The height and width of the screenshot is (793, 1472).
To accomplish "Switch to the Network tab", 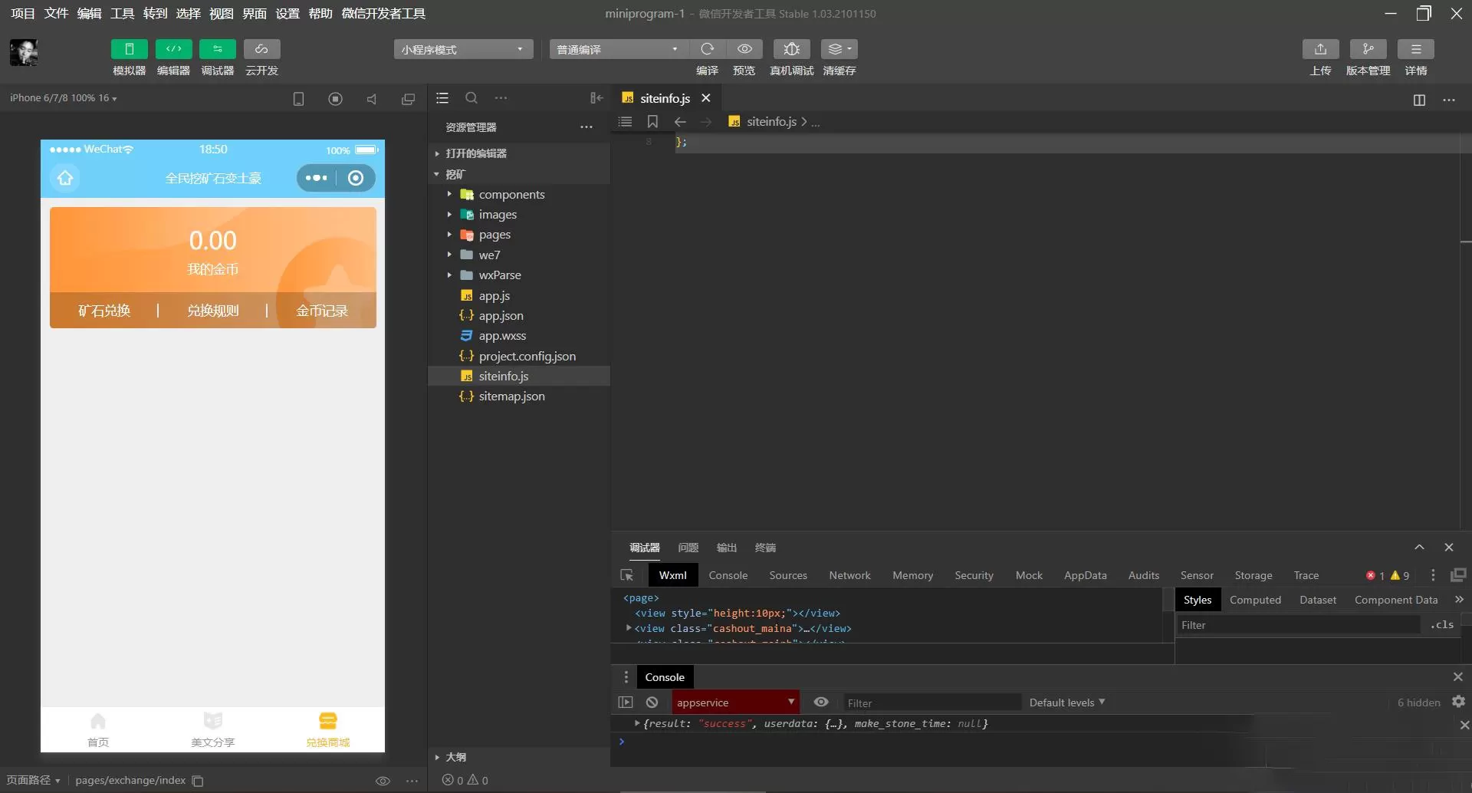I will 849,575.
